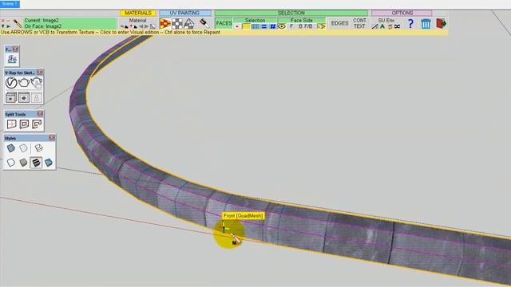This screenshot has width=511, height=287.
Task: Start V-Ray RT render teapot with hand
Action: (37, 83)
